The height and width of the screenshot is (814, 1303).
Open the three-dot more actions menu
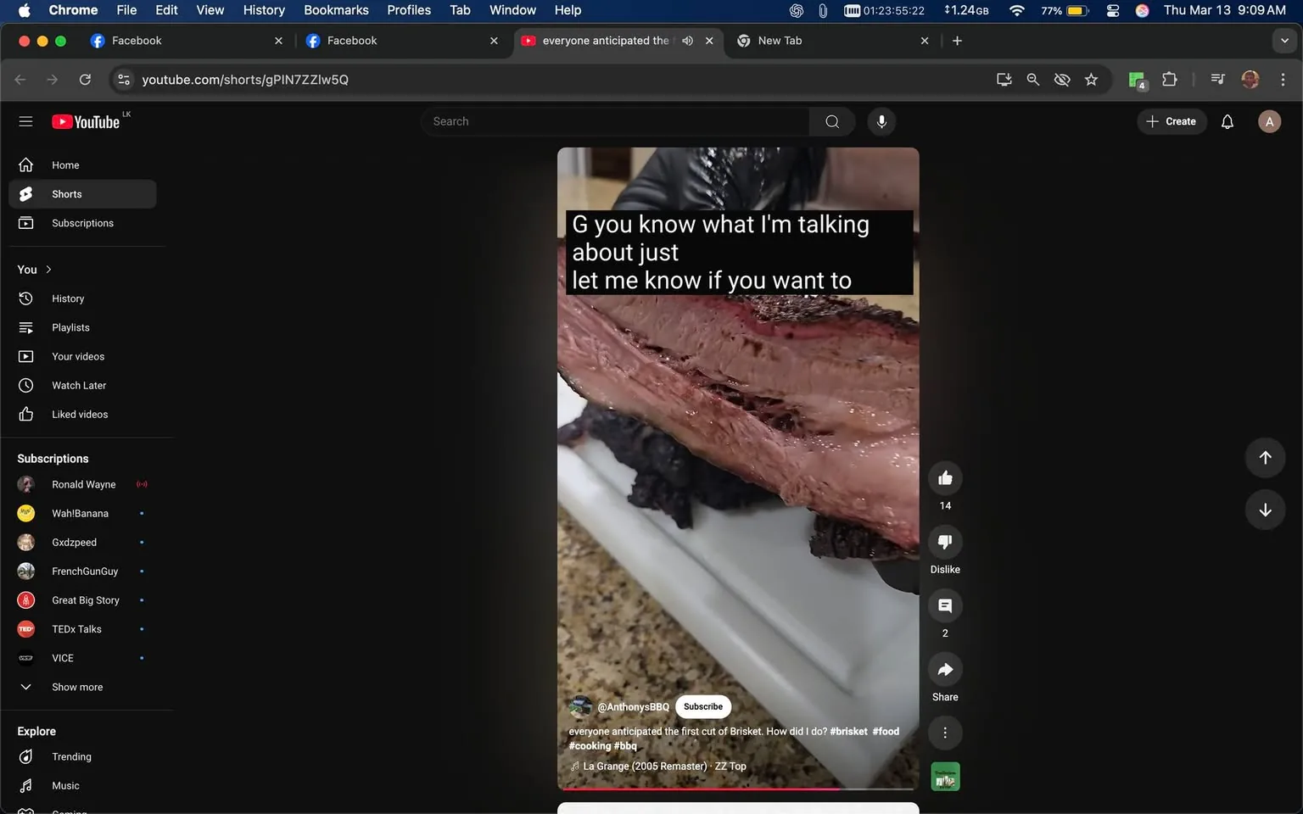pyautogui.click(x=945, y=732)
